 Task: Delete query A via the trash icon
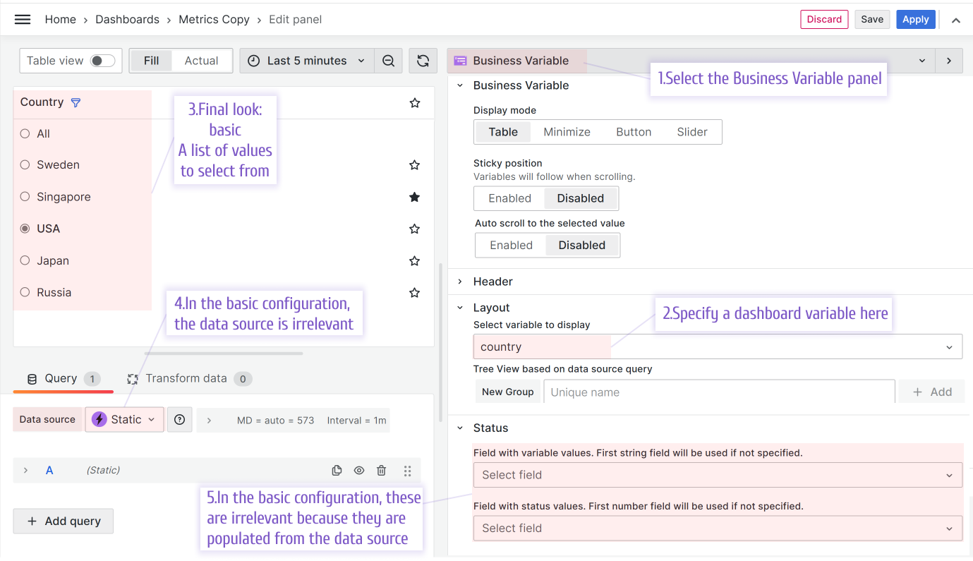coord(381,470)
